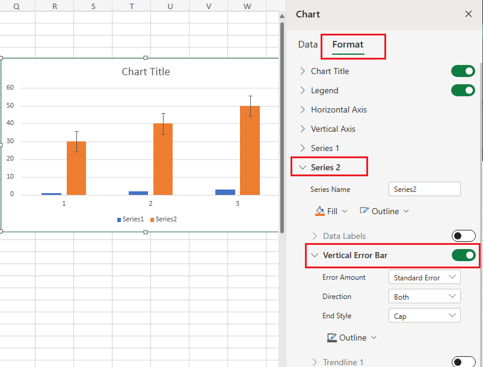Select column header R
This screenshot has height=367, width=483.
55,6
